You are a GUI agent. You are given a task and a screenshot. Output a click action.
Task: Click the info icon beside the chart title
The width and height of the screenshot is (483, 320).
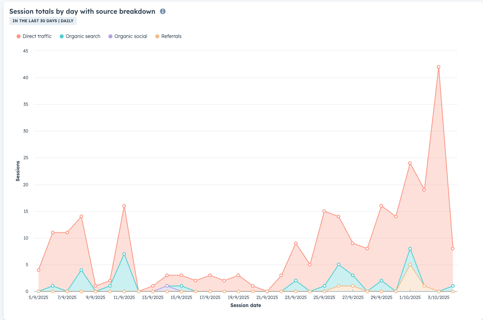163,12
